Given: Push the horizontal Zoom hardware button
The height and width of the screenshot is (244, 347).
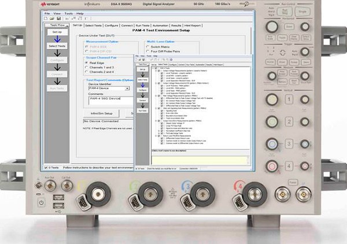Looking at the screenshot, I should (289, 27).
